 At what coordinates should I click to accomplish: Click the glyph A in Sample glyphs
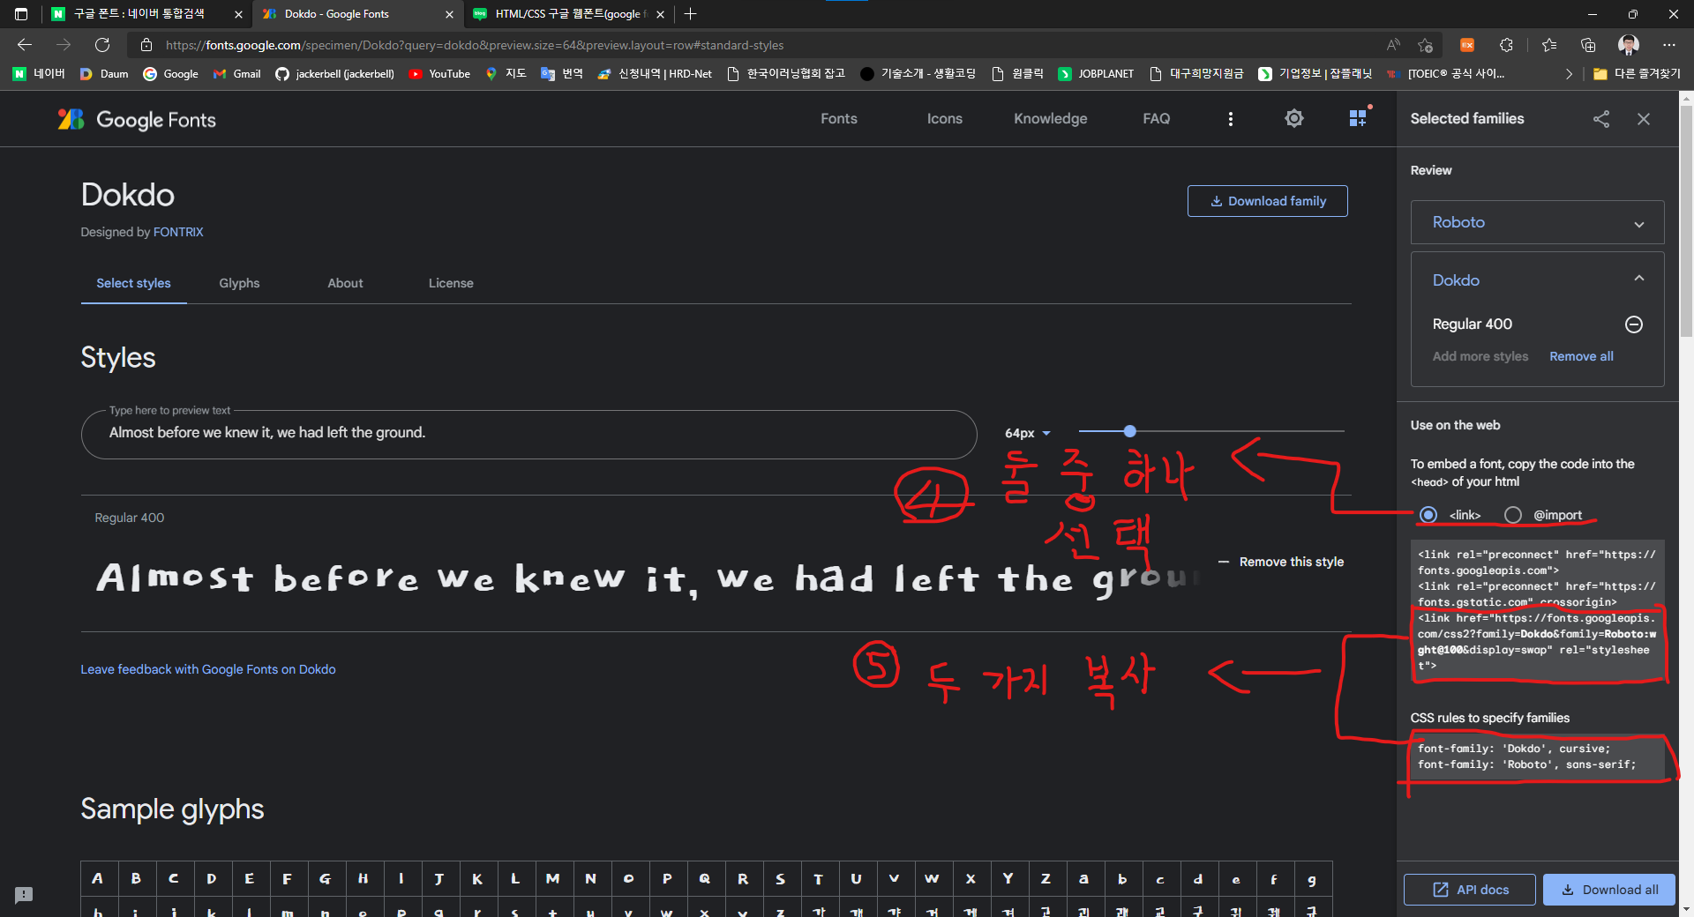[x=98, y=879]
